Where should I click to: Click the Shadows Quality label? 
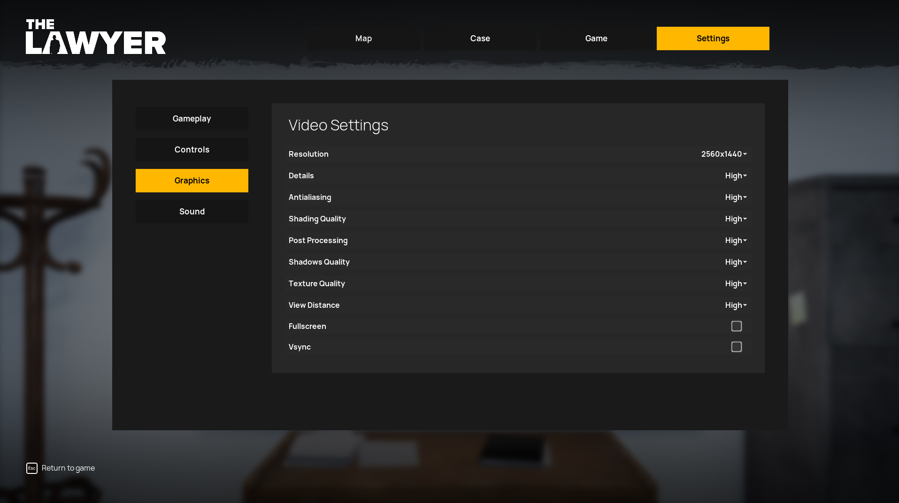click(x=319, y=262)
